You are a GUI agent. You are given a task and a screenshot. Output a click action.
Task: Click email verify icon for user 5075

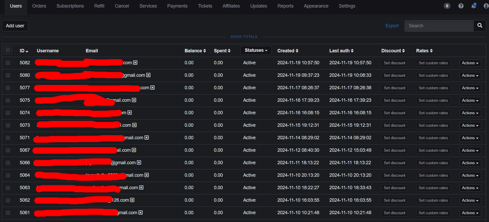point(134,100)
